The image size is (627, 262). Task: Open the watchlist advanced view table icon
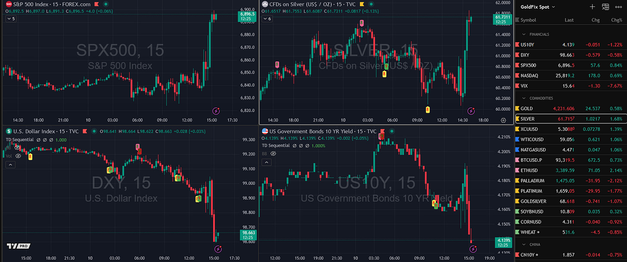[x=605, y=7]
